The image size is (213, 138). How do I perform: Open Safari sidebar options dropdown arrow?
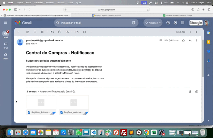20,10
